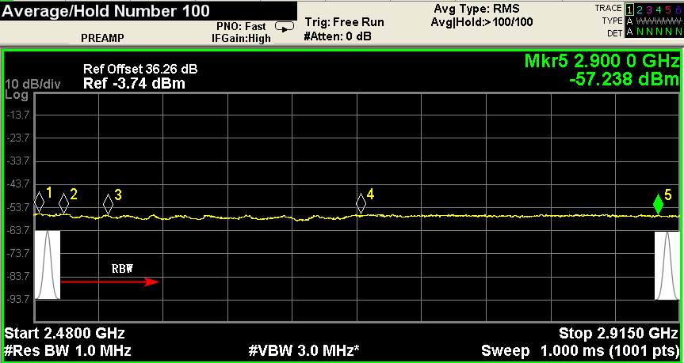Select marker 1 diamond on trace
Screen dimensions: 684x363
click(x=40, y=202)
